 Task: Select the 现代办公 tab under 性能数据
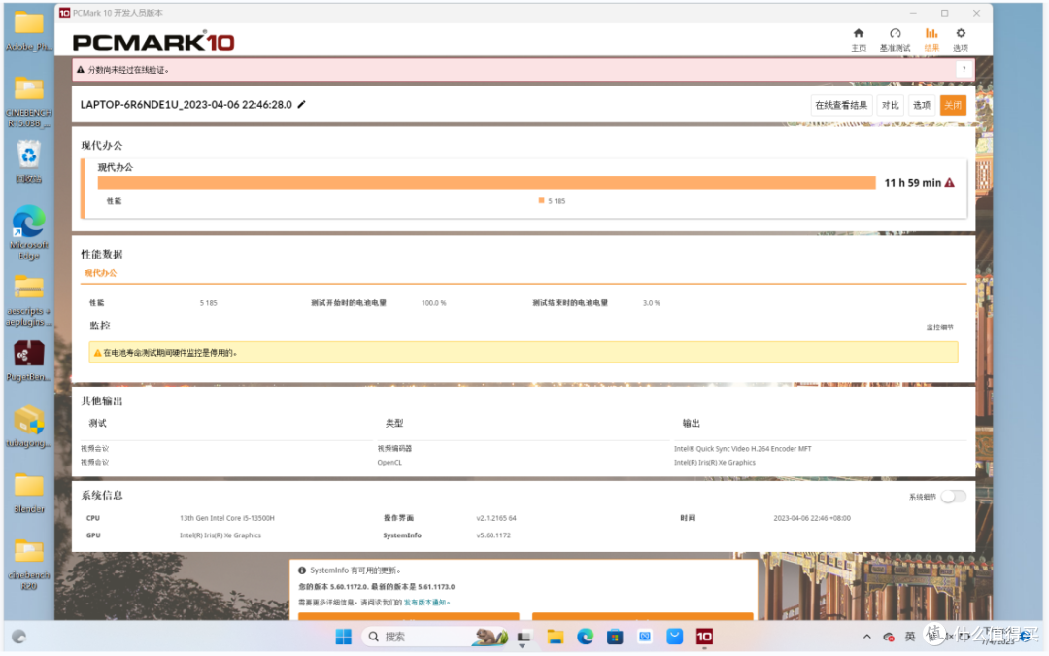point(101,275)
